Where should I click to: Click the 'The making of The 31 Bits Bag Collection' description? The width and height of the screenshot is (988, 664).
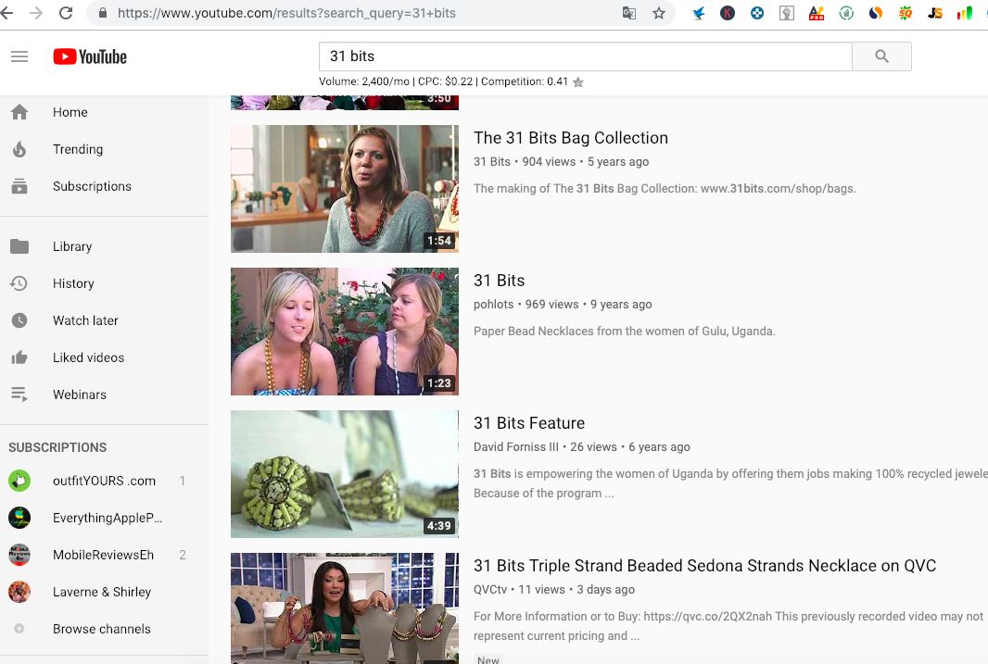(665, 188)
